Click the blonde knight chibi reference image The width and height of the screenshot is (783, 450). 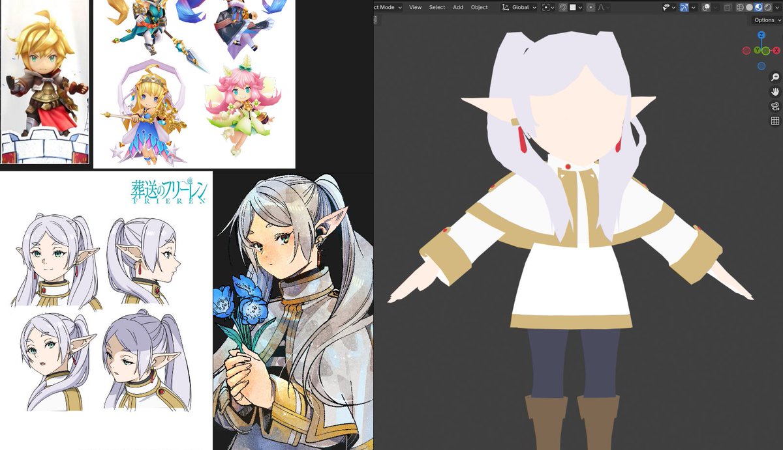[x=44, y=81]
